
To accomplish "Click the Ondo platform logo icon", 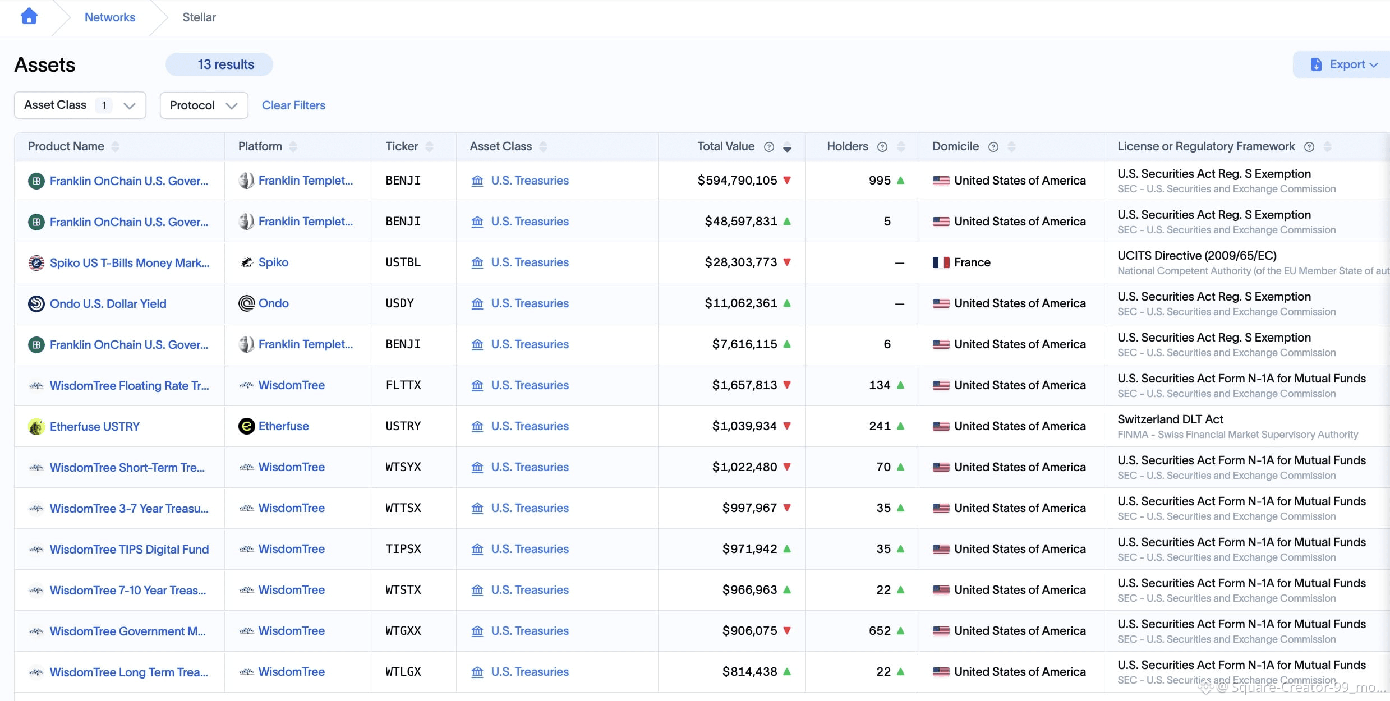I will tap(246, 303).
